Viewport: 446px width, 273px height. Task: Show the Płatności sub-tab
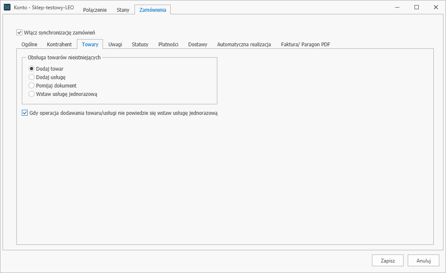[169, 45]
